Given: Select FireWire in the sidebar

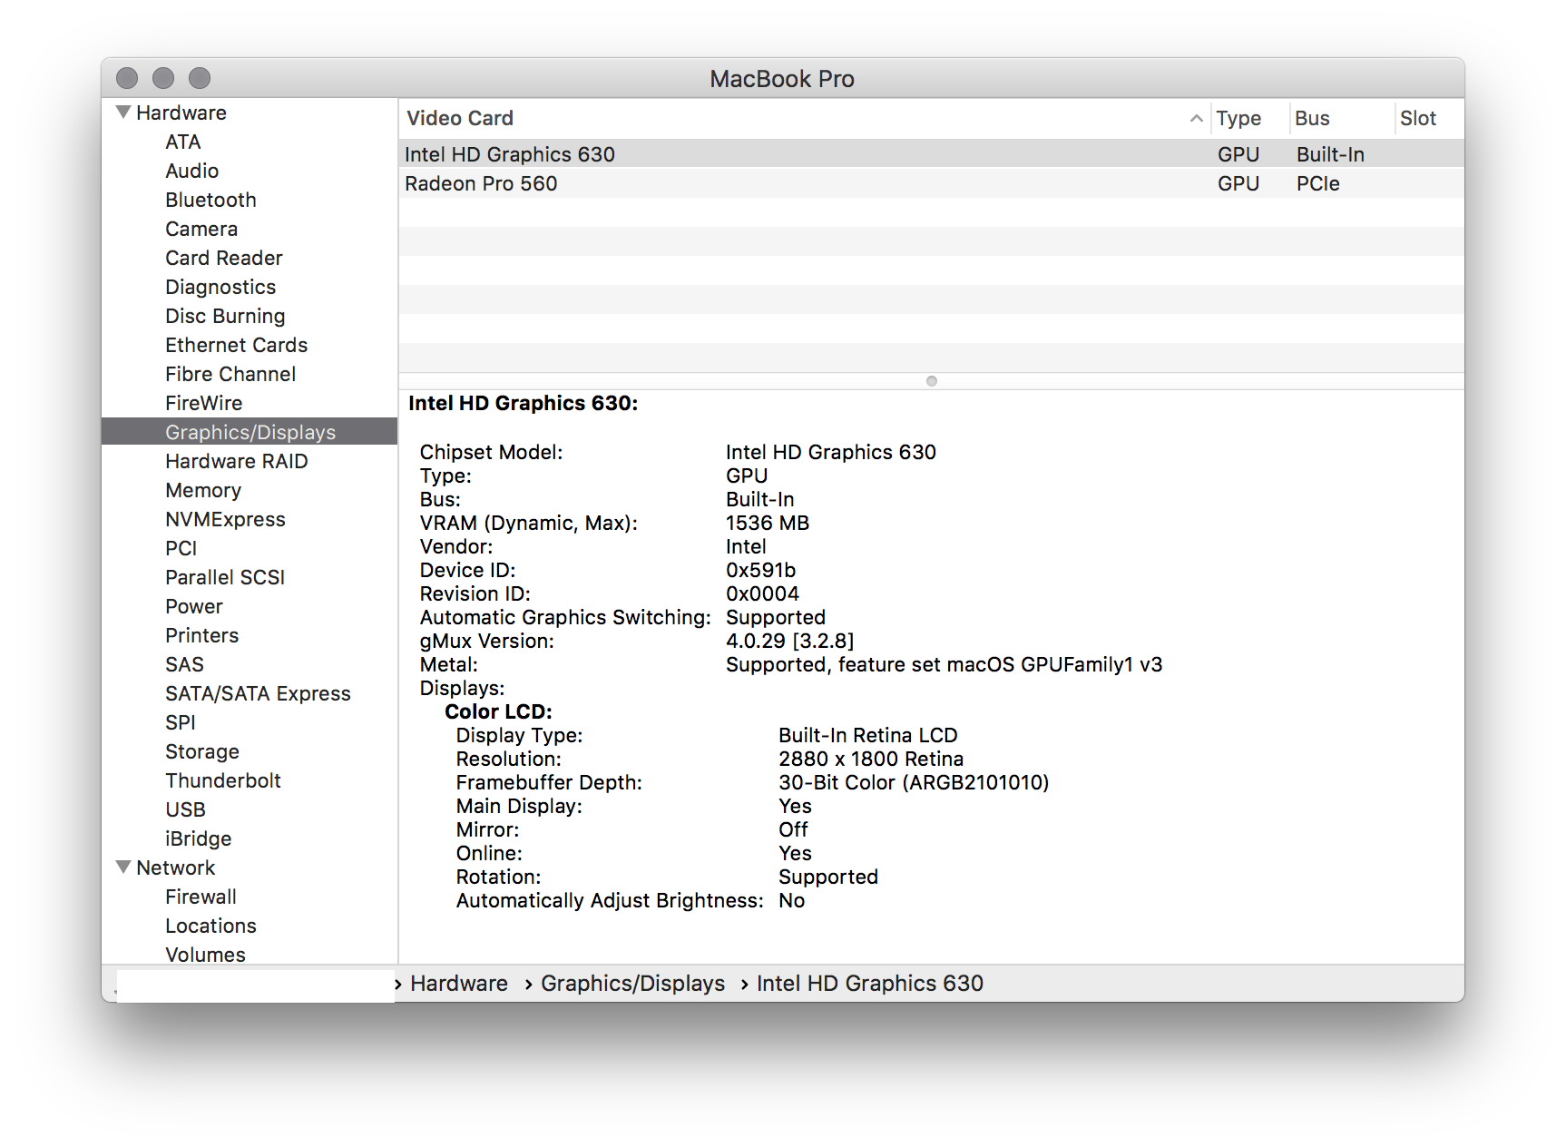Looking at the screenshot, I should click(x=203, y=403).
